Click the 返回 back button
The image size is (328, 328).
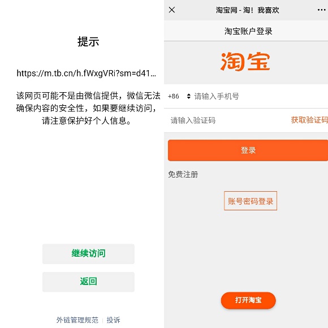point(88,282)
